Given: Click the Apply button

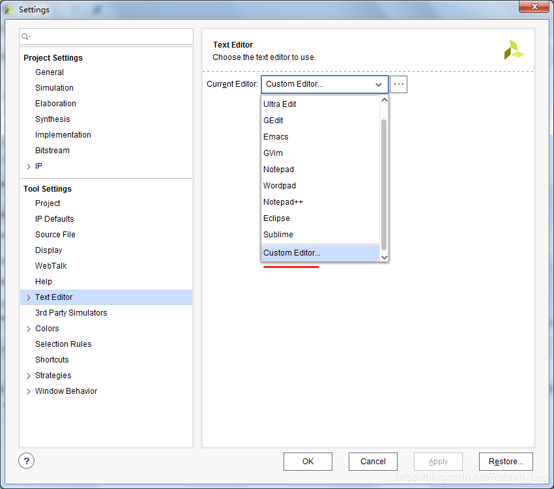Looking at the screenshot, I should pyautogui.click(x=438, y=462).
